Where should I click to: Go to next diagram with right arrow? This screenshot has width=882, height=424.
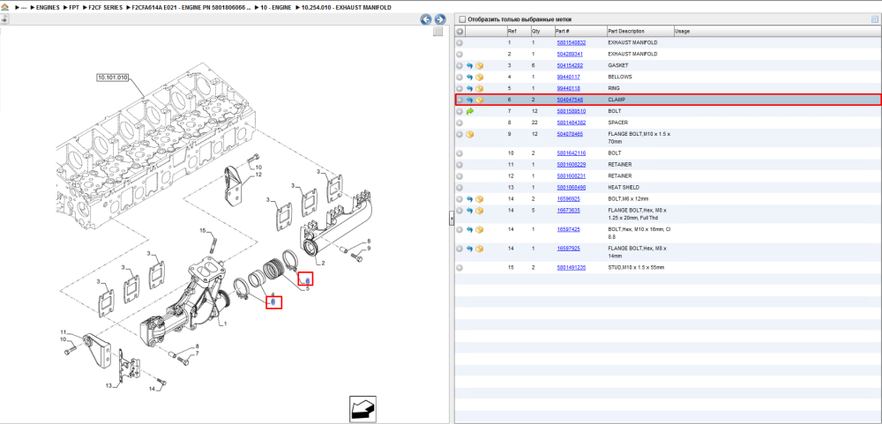pyautogui.click(x=440, y=19)
